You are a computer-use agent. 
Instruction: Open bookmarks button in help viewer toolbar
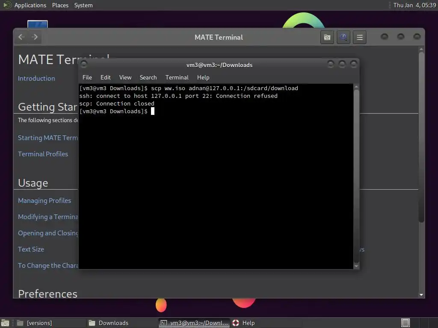click(327, 38)
